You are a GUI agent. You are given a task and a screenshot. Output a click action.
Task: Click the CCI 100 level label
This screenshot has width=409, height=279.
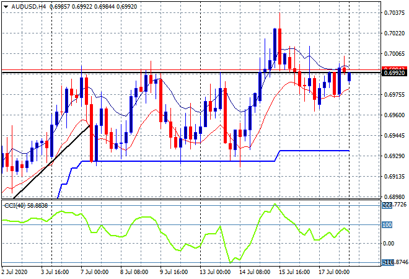click(387, 224)
